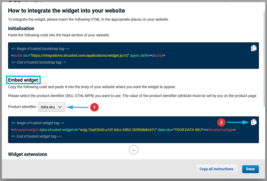This screenshot has width=267, height=181.
Task: Click the async defer attributes in code
Action: 140,55
